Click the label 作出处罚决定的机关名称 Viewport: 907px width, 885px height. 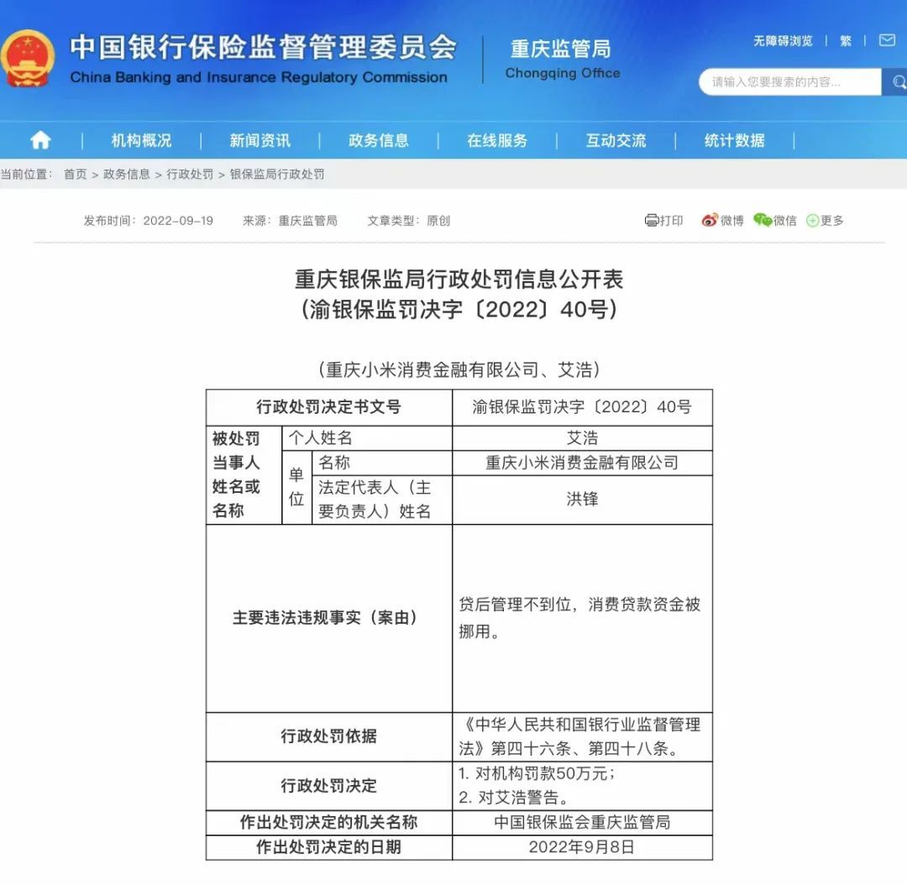328,822
